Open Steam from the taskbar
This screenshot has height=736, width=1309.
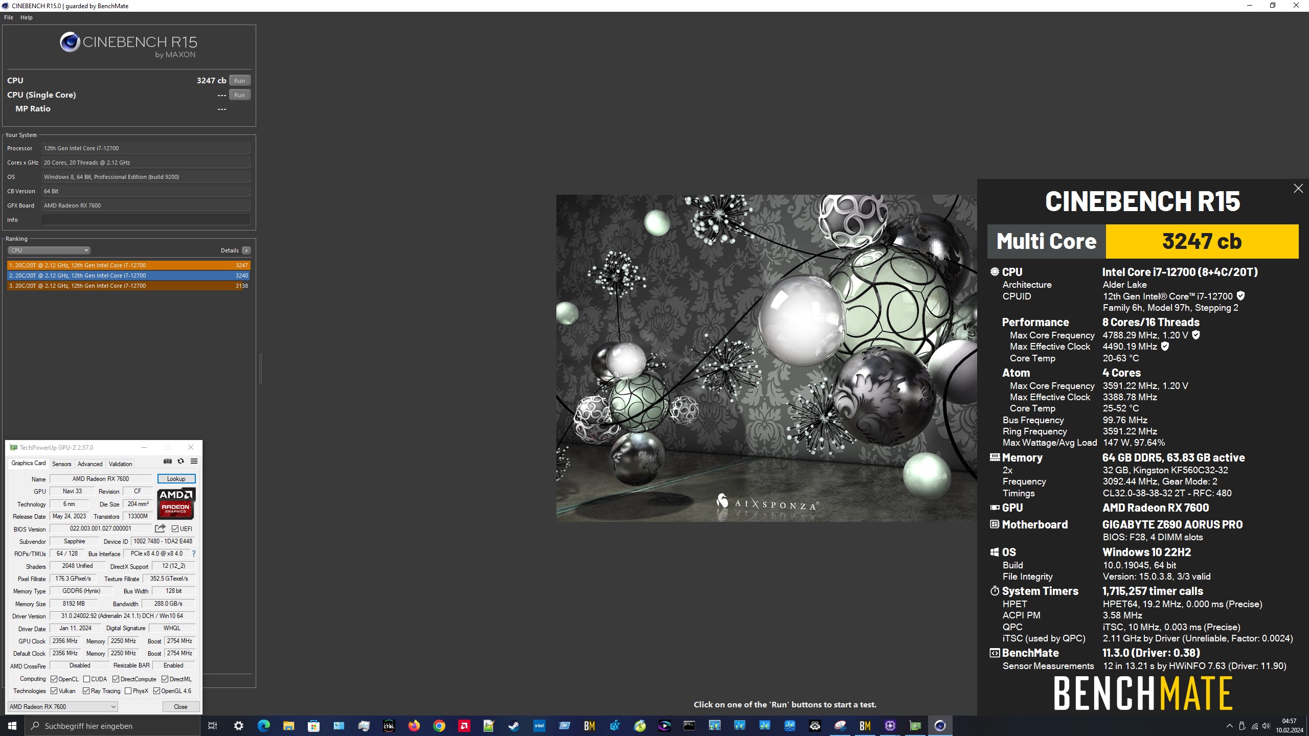click(514, 726)
